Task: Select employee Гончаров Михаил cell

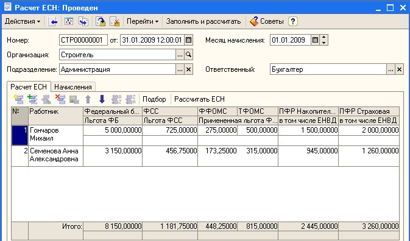Action: [x=55, y=135]
